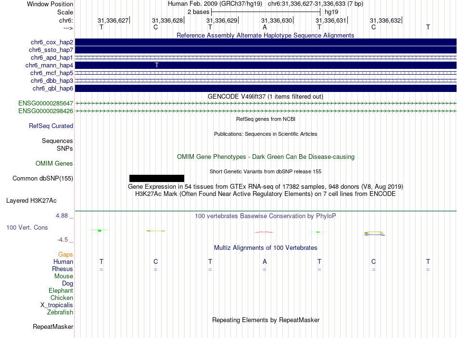Click the sequence direction arrow label
The width and height of the screenshot is (457, 338).
pyautogui.click(x=68, y=28)
